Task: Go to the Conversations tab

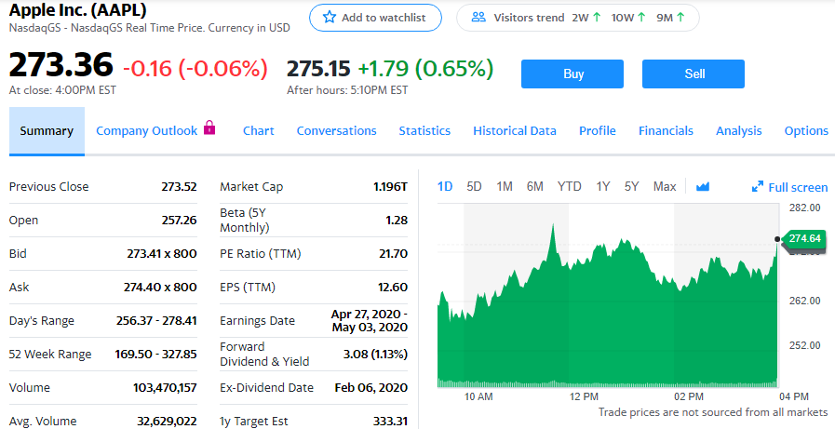Action: coord(336,131)
